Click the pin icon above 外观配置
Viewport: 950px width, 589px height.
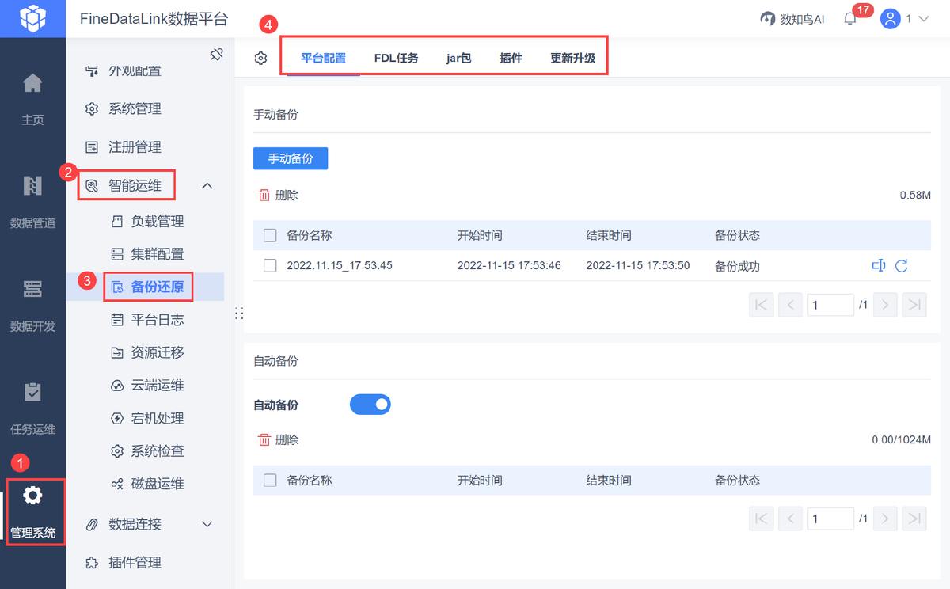pos(216,55)
